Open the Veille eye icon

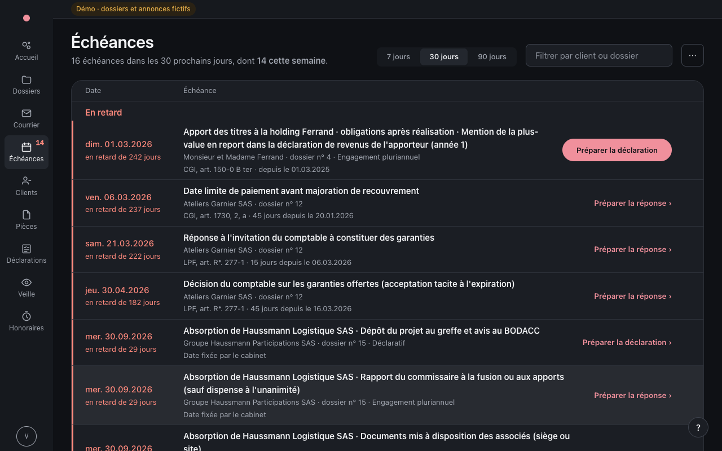pyautogui.click(x=27, y=282)
